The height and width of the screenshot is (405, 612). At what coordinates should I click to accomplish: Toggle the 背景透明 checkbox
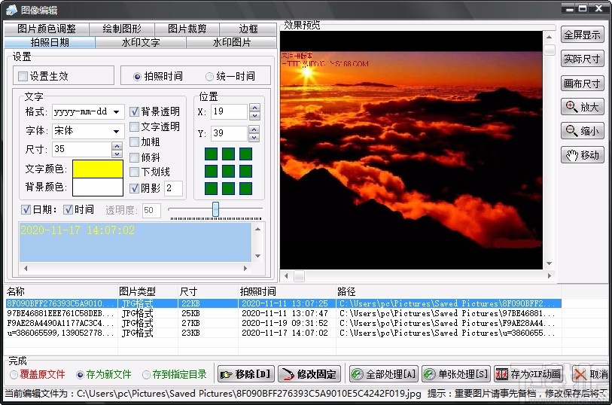tap(134, 111)
